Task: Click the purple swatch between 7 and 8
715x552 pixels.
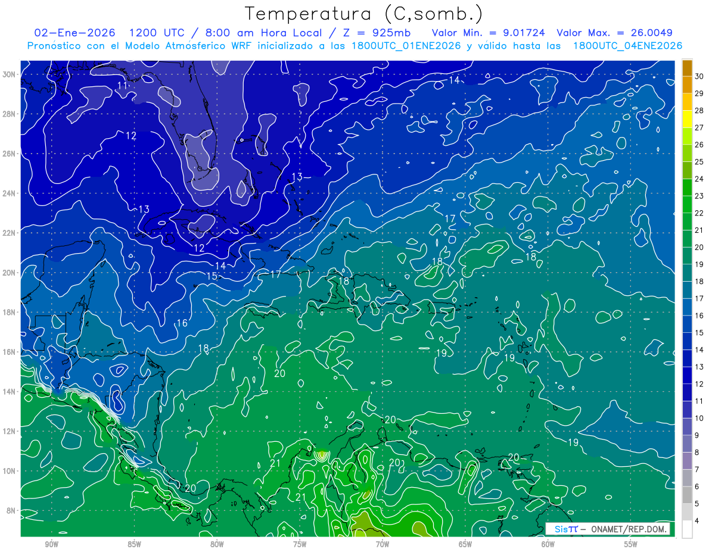Action: point(687,461)
